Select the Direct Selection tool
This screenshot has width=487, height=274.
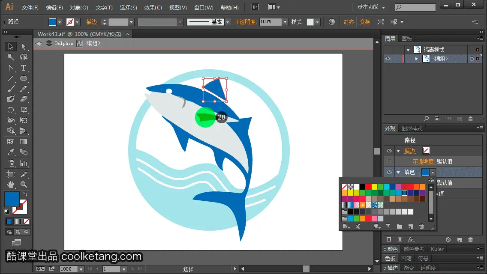(24, 47)
